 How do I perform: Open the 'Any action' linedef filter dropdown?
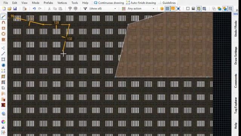141,9
